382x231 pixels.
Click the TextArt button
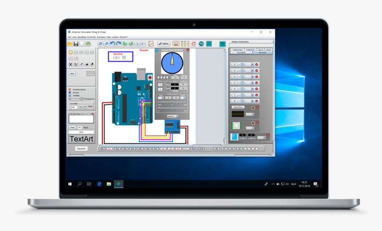pos(81,139)
